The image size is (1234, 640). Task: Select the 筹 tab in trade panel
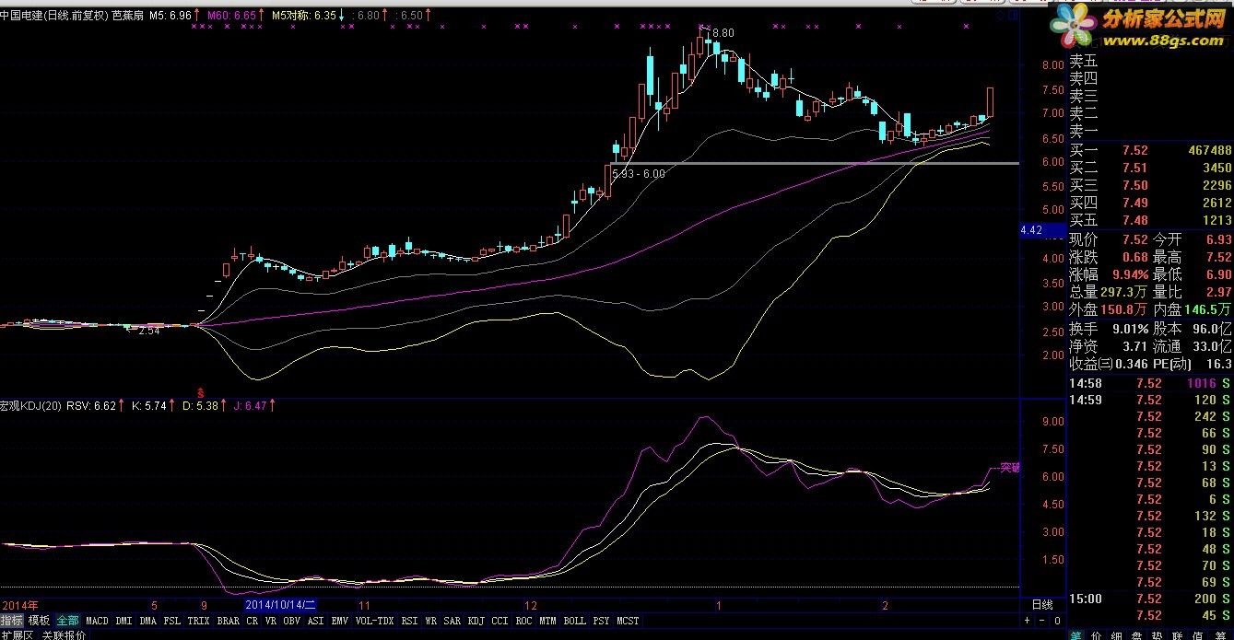click(1218, 634)
